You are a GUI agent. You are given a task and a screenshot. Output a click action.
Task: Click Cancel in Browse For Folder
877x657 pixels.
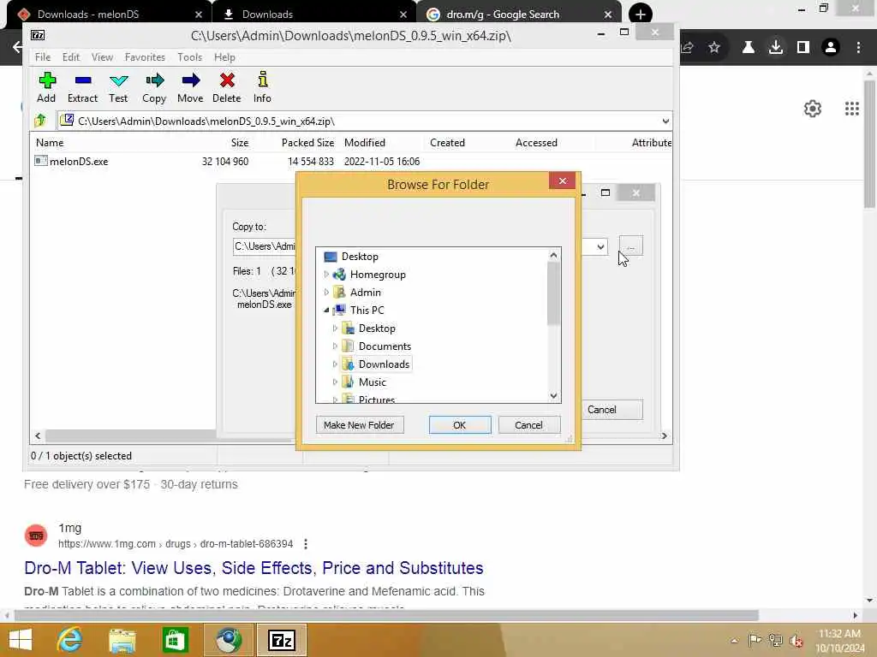(528, 425)
